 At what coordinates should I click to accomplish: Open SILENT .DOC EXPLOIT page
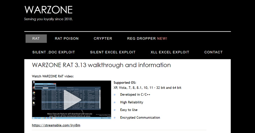pos(54,52)
